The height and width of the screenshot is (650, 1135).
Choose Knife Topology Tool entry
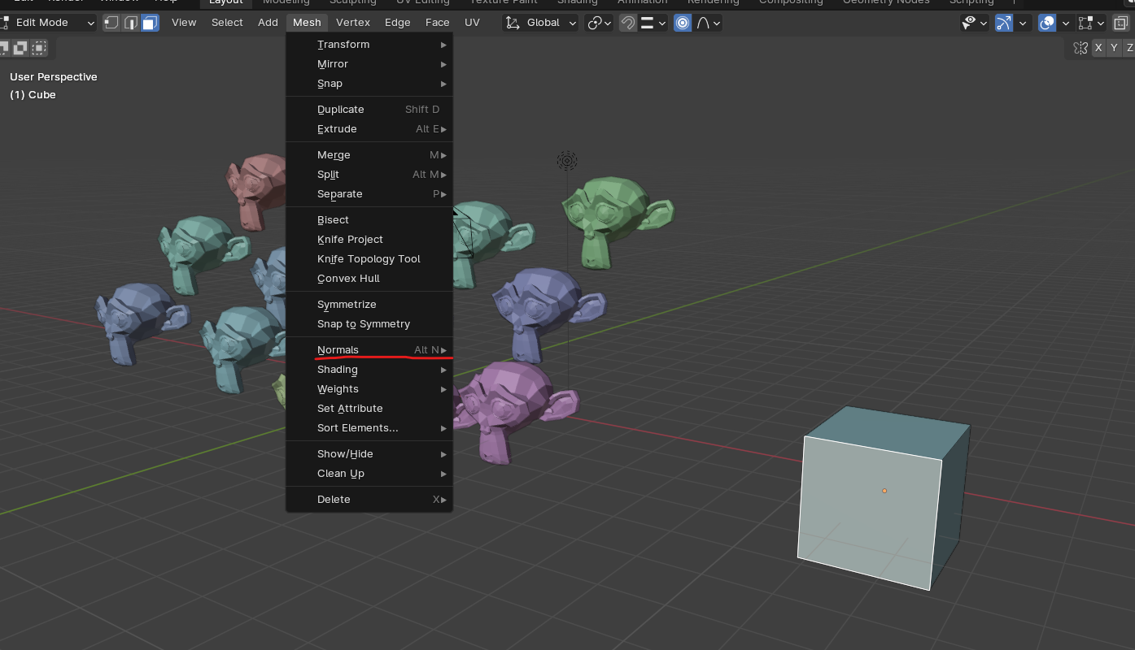click(x=369, y=259)
